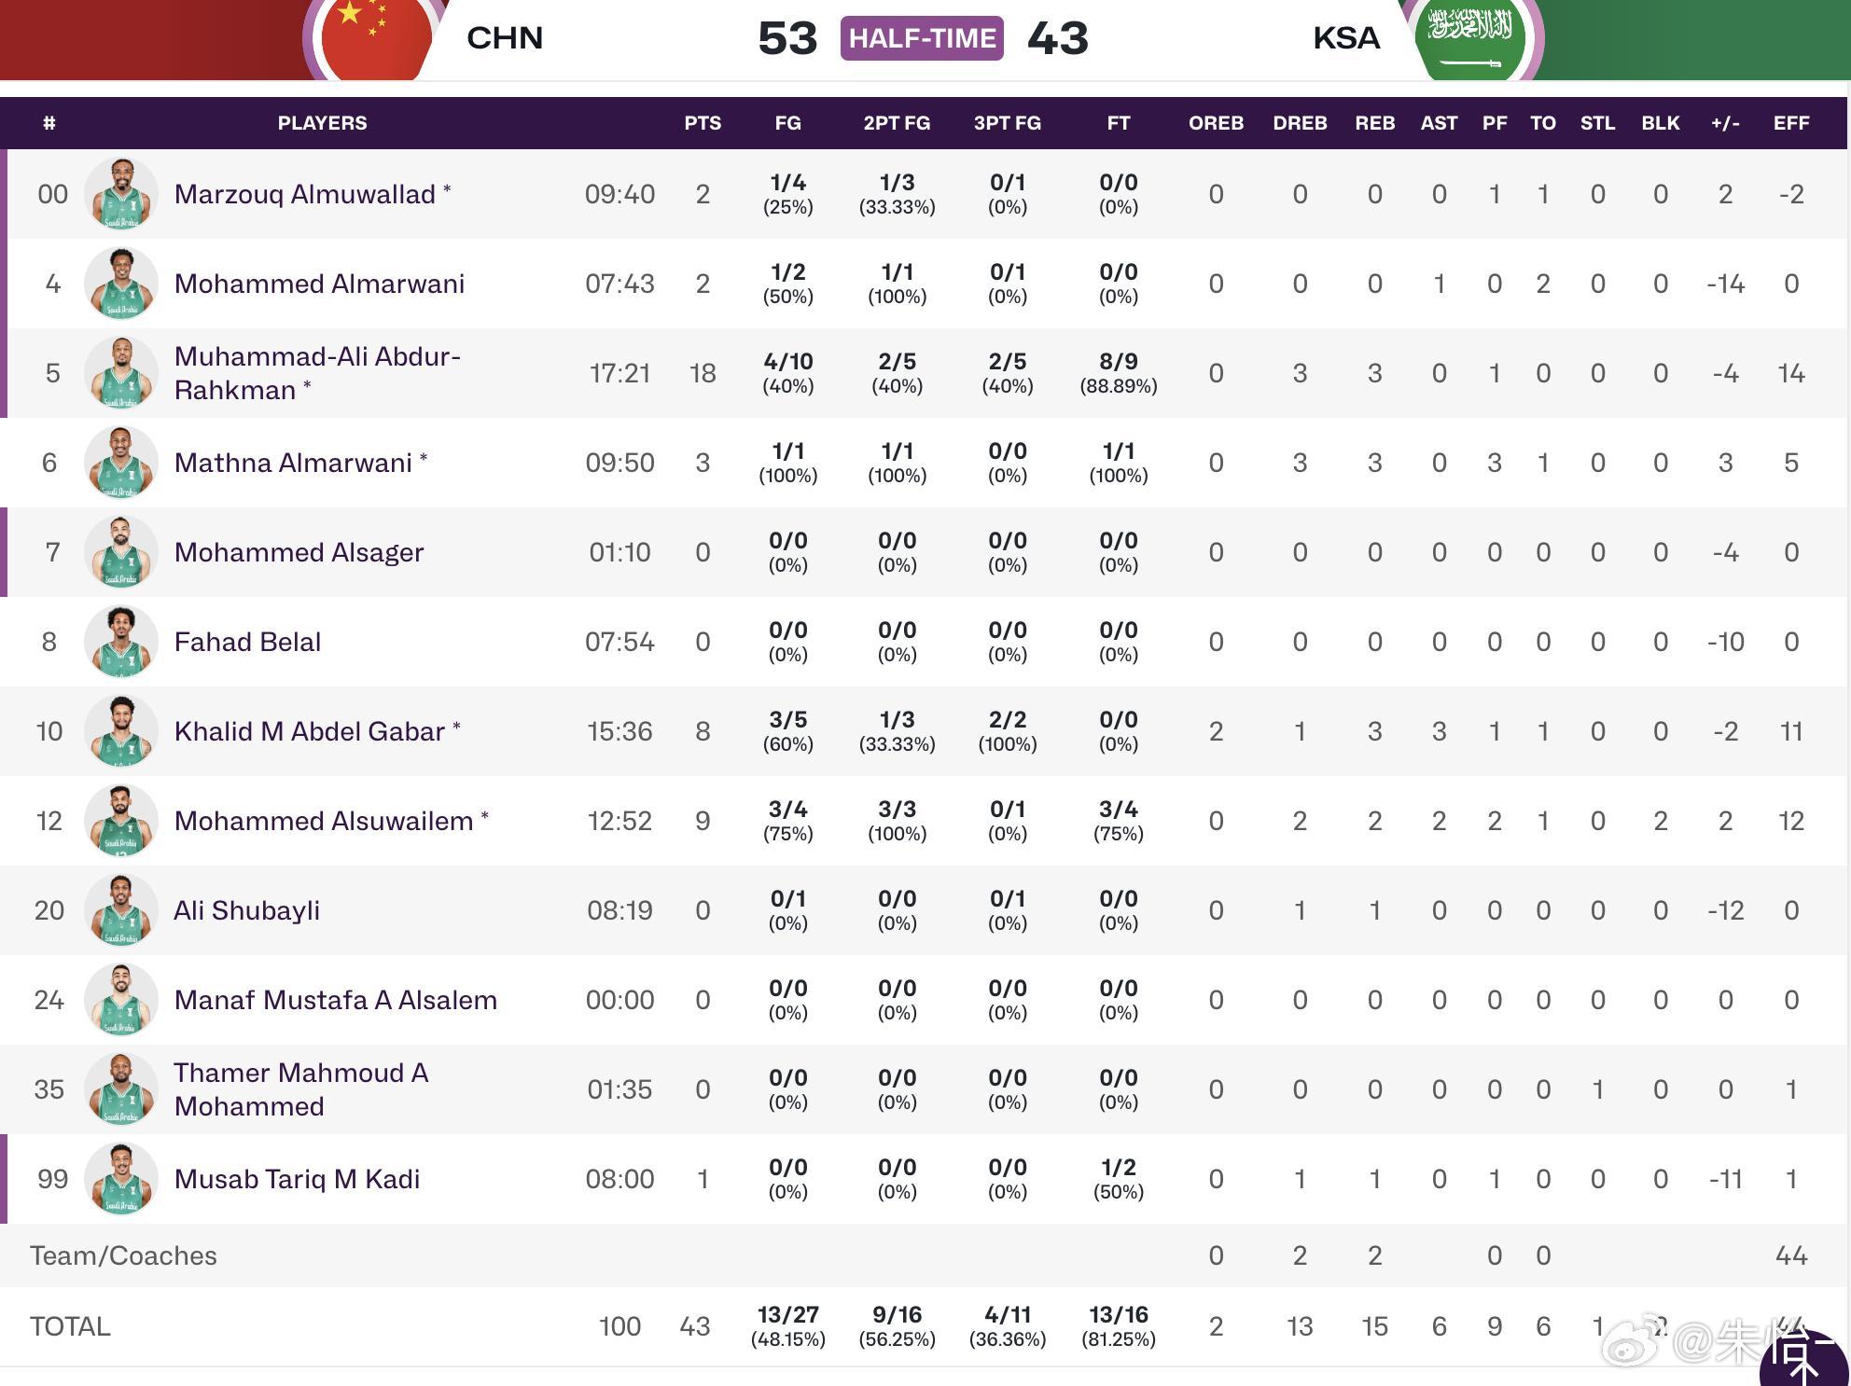Click the # jersey number column header
This screenshot has height=1386, width=1851.
[x=49, y=123]
